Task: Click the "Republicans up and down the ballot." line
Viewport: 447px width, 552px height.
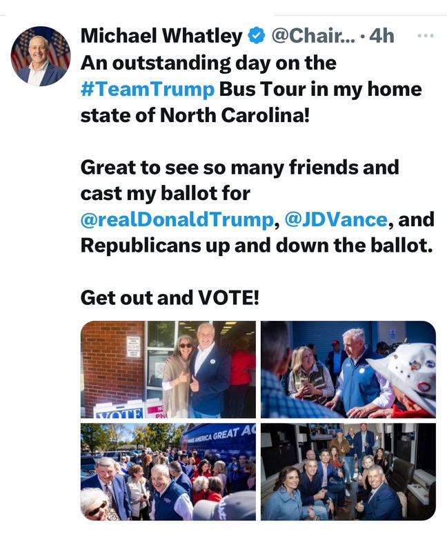Action: tap(256, 245)
